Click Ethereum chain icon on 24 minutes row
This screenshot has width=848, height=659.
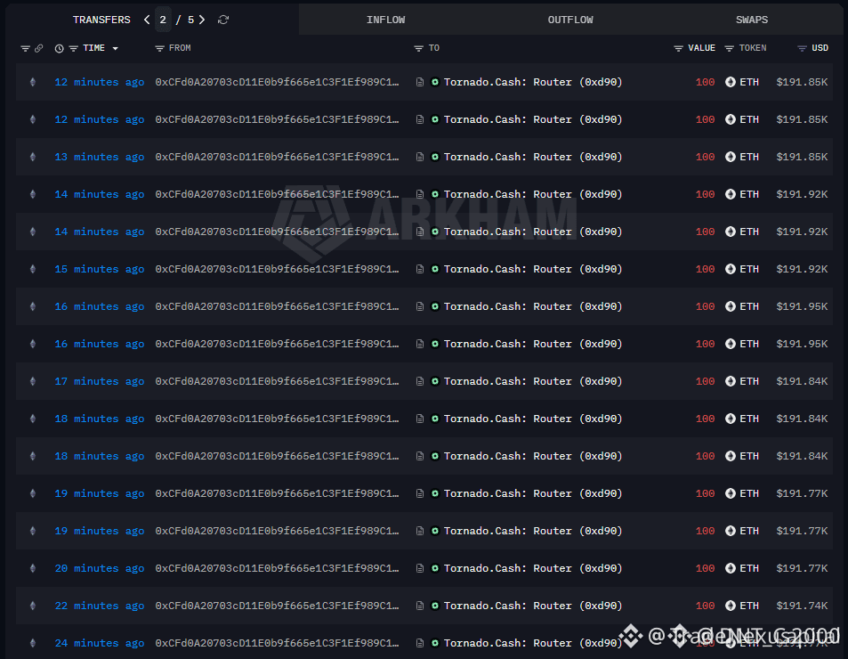[32, 643]
